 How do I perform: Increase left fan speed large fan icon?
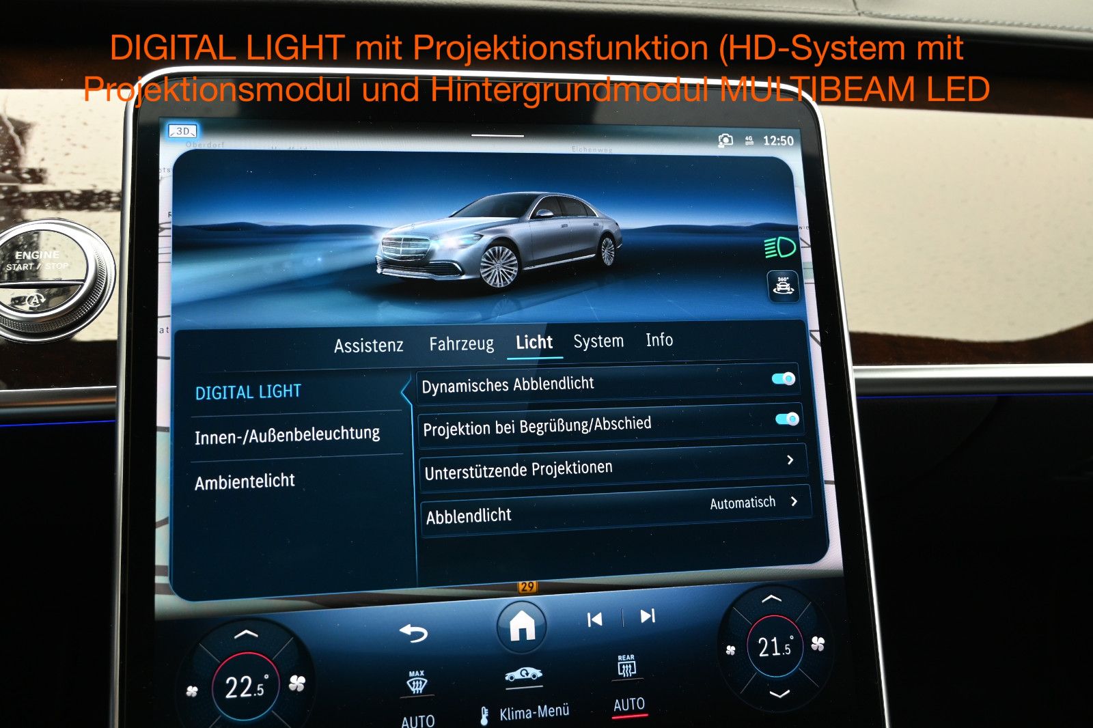297,683
